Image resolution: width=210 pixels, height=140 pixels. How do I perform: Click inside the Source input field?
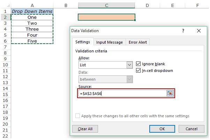click(122, 93)
